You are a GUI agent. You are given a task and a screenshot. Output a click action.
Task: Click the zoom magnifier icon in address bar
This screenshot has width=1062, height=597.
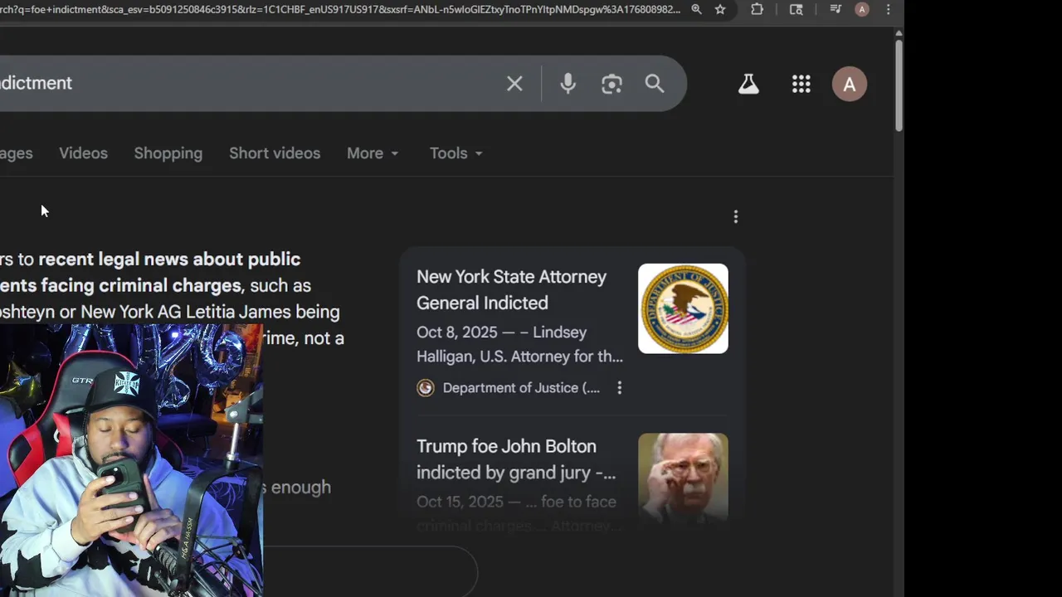[x=696, y=9]
